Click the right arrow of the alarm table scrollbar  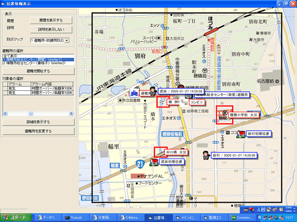pyautogui.click(x=71, y=113)
